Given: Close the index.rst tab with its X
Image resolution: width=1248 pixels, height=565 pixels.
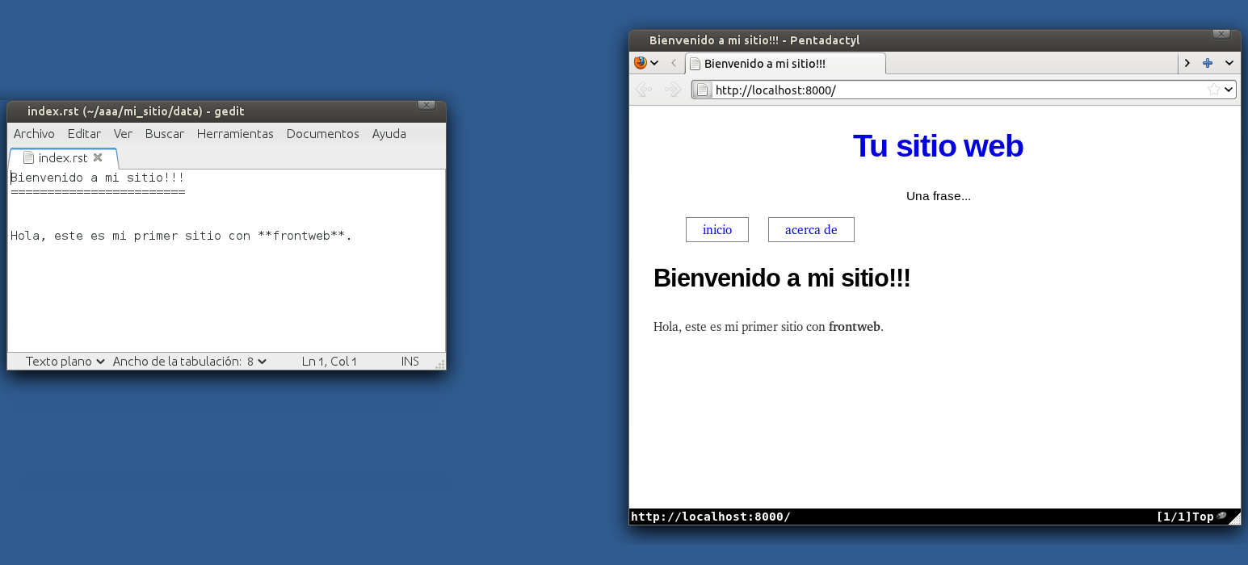Looking at the screenshot, I should point(98,158).
